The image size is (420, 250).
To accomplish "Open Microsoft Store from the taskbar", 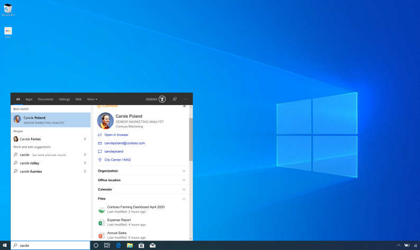I will pos(141,245).
